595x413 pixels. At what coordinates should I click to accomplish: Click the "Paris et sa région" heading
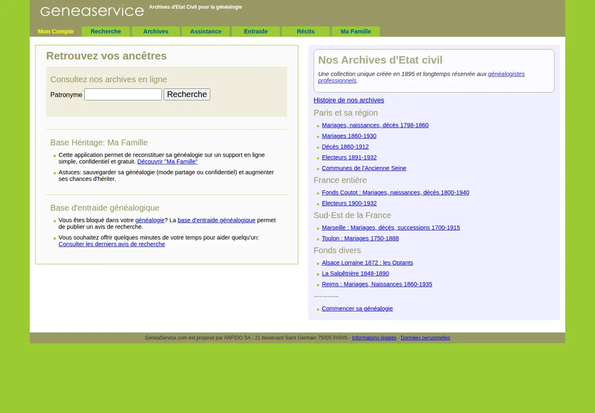pyautogui.click(x=345, y=113)
